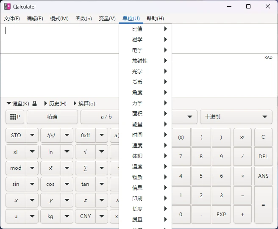Open the 比值 units submenu
This screenshot has width=278, height=229.
145,29
